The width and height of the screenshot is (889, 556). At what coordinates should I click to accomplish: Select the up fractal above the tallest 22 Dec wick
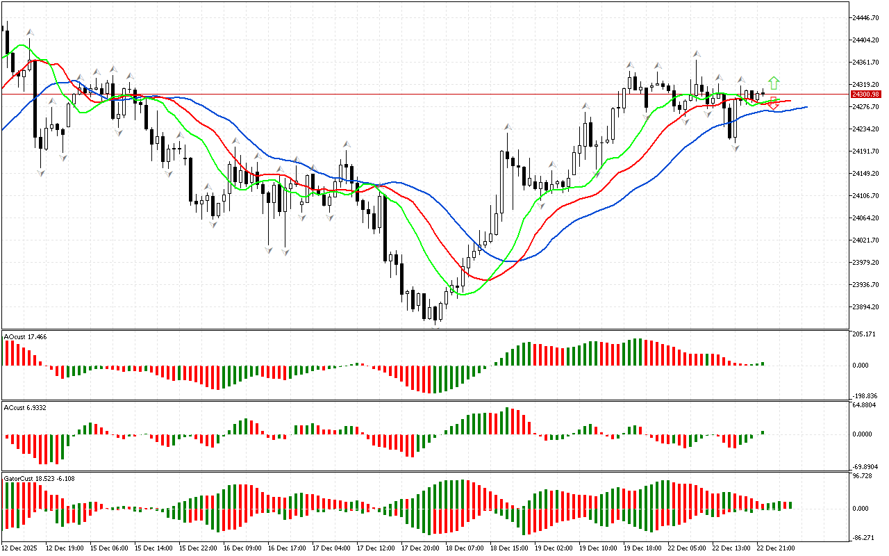pos(695,53)
